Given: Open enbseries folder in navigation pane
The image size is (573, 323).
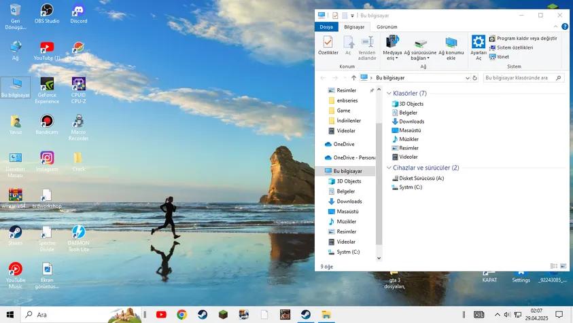Looking at the screenshot, I should tap(347, 100).
